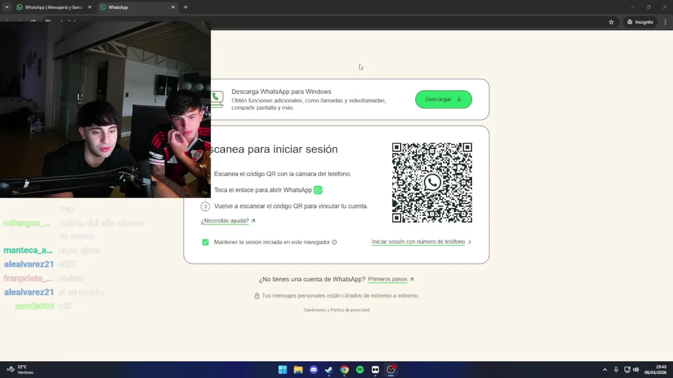Switch to Chrome in the taskbar
The width and height of the screenshot is (673, 378).
coord(344,370)
